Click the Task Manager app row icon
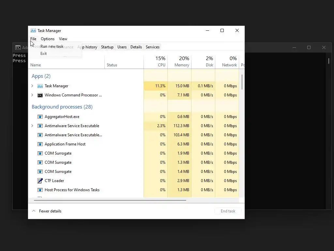Screen dimensions: 334x251 [x=40, y=86]
